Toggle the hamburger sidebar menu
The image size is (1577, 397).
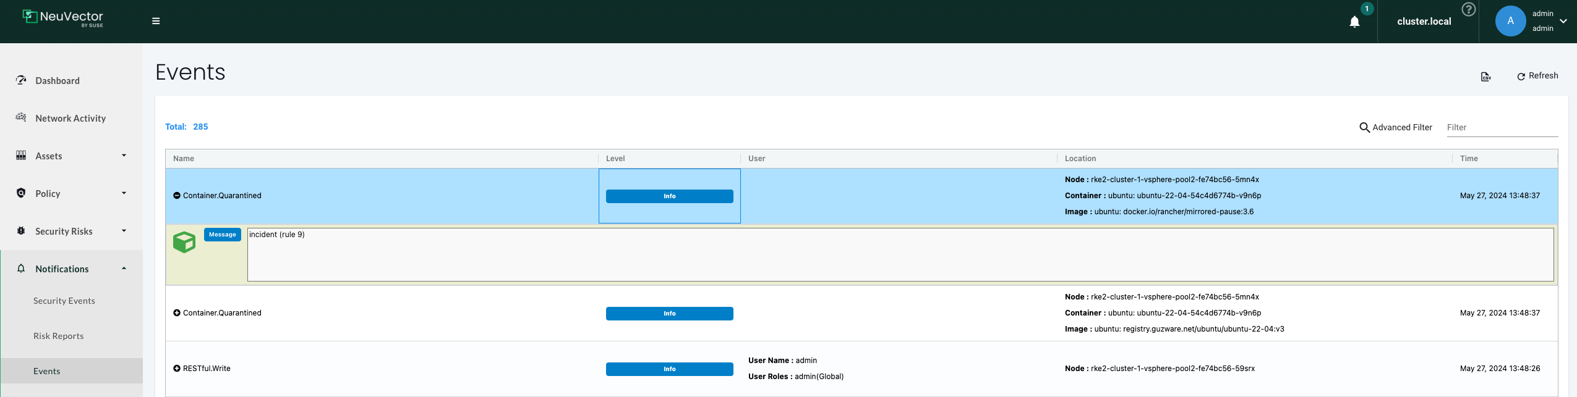(156, 21)
